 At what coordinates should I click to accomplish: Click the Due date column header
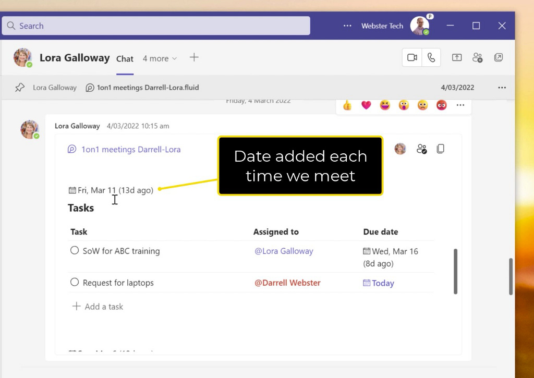(381, 232)
